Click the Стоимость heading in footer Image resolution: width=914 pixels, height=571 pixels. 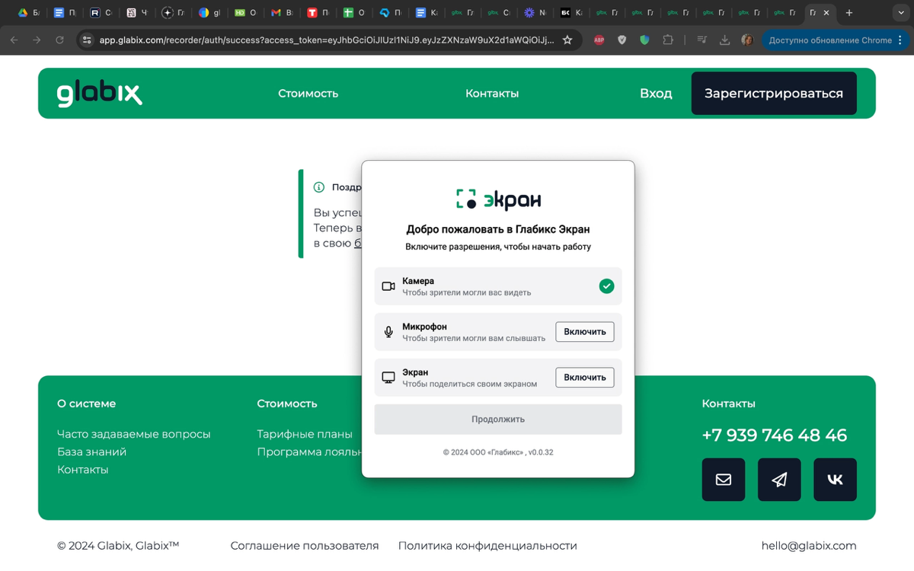[287, 404]
